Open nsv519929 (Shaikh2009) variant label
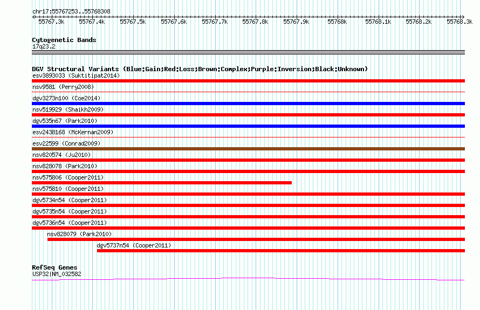Screen dimensions: 480x310 tap(68, 109)
